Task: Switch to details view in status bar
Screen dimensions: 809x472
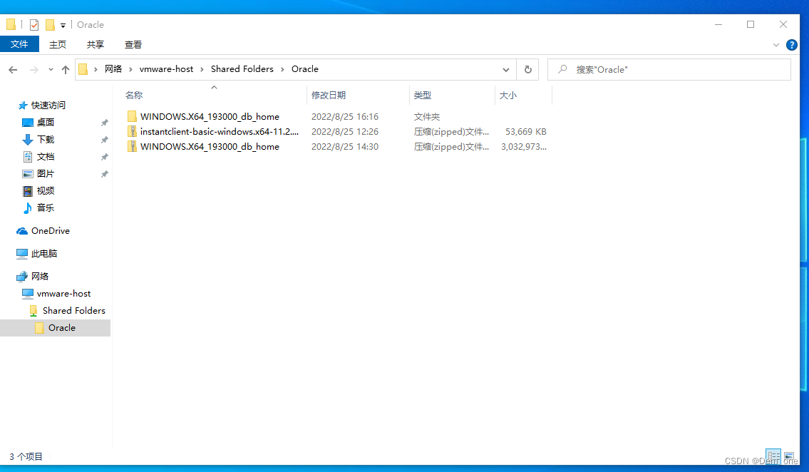Action: [773, 456]
